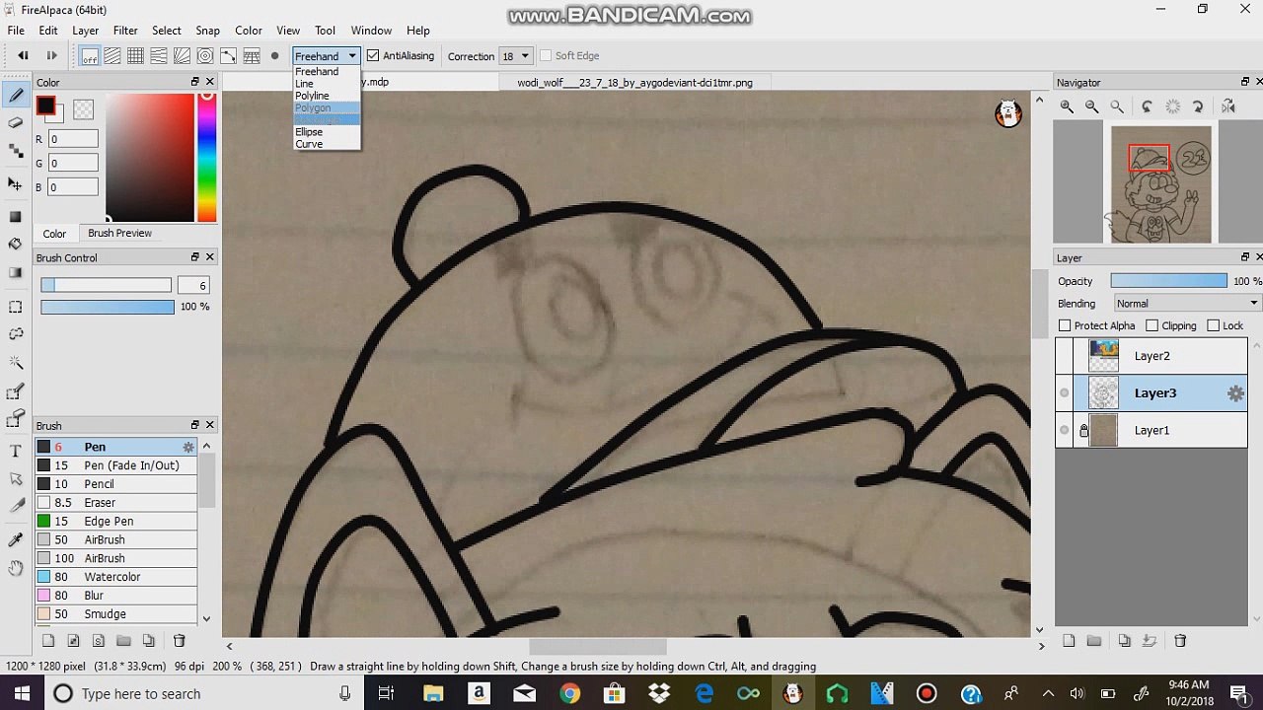1263x710 pixels.
Task: Select the Pencil brush
Action: (115, 484)
